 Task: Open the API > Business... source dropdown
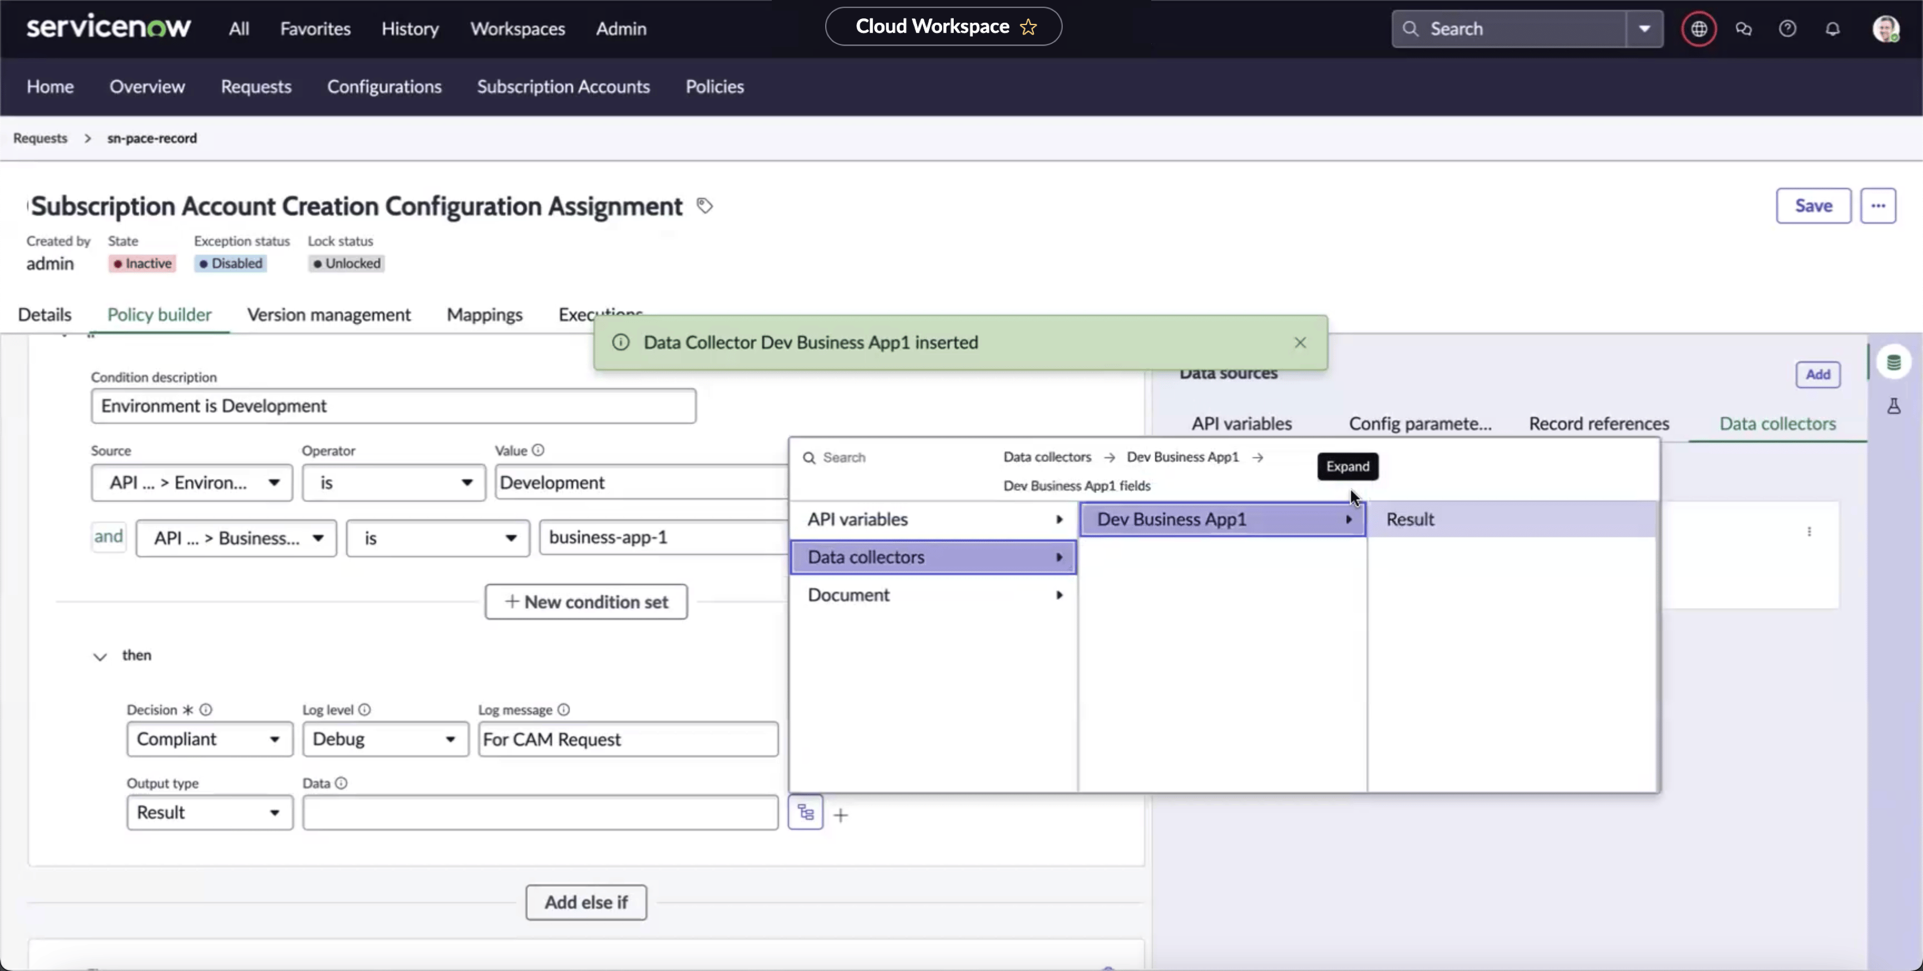click(x=236, y=538)
